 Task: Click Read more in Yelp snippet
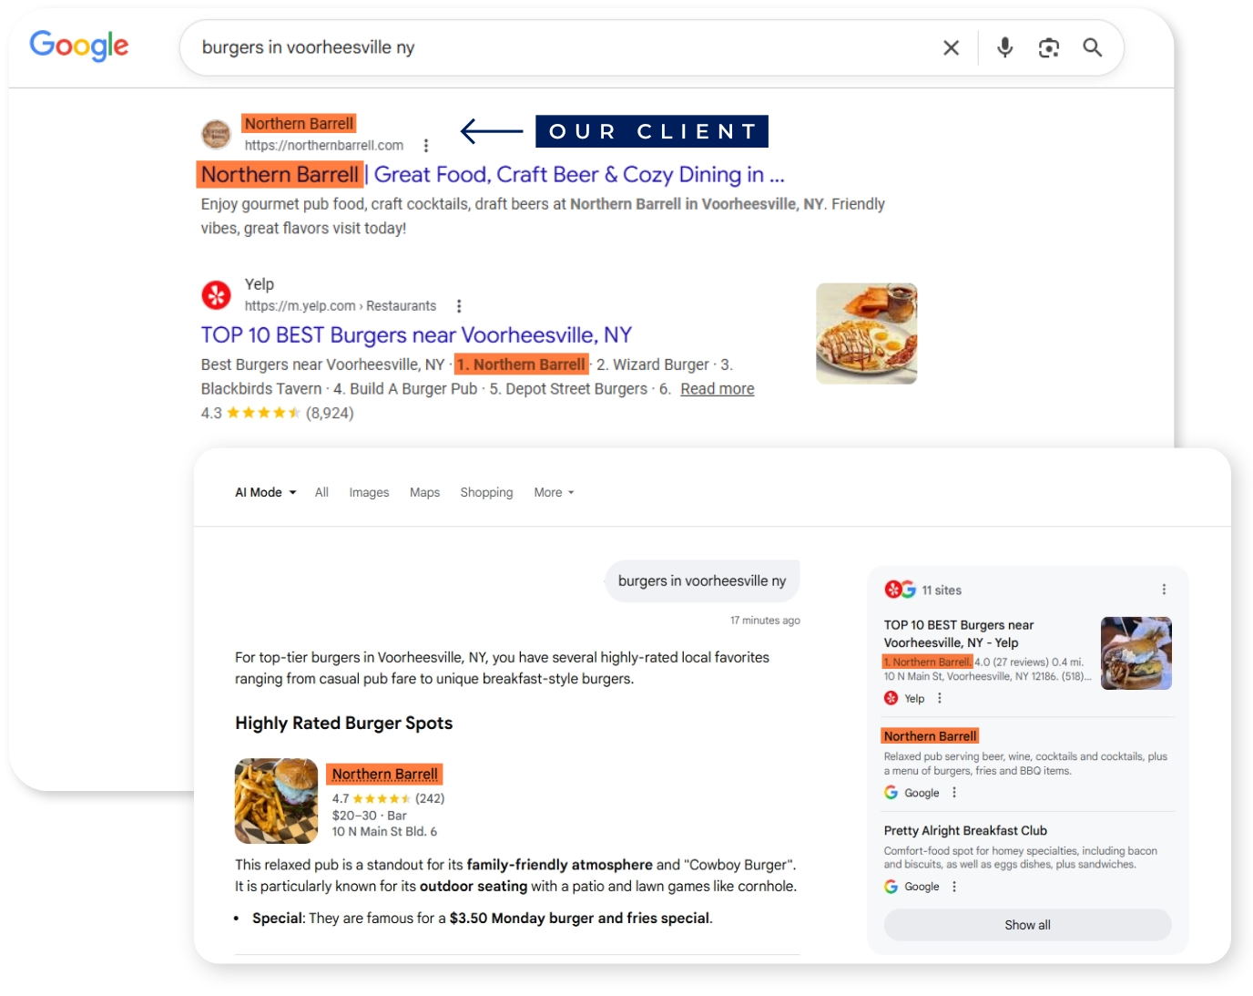click(718, 389)
